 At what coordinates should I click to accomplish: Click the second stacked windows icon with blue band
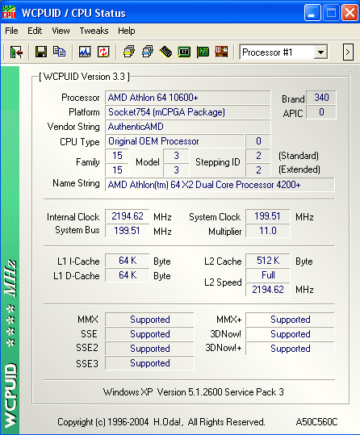(148, 52)
